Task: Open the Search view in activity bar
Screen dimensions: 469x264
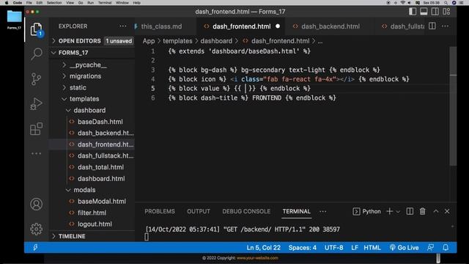Action: pos(36,54)
